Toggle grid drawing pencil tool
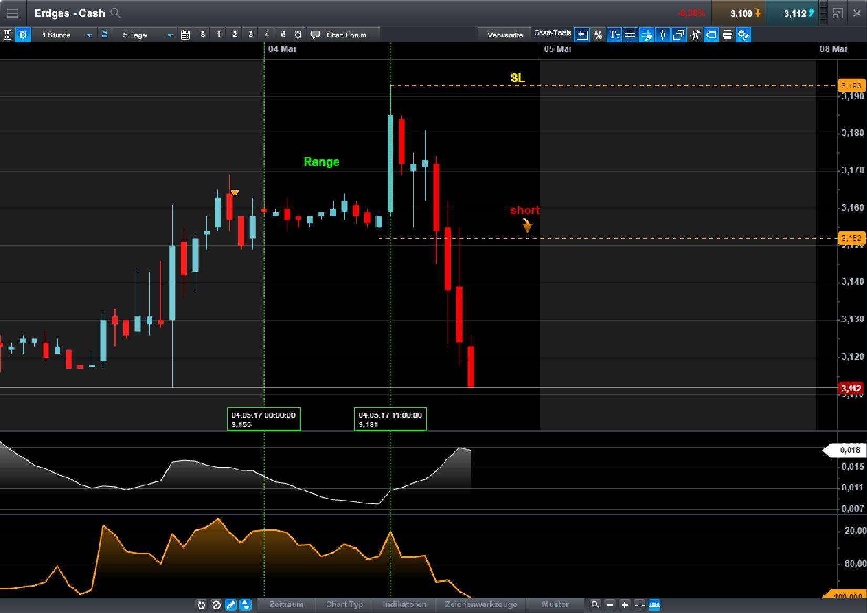Screen dimensions: 867x613 [646, 35]
